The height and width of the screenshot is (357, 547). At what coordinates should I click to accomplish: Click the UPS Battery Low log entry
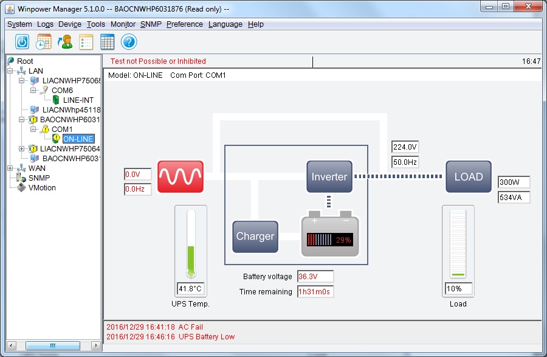pos(171,337)
